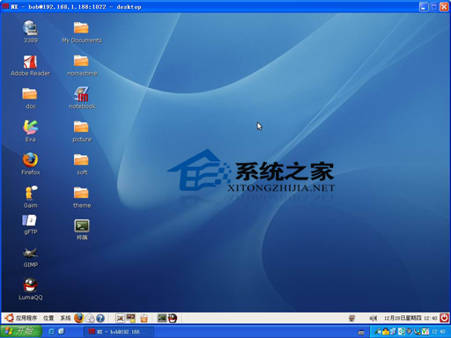Click the volume speaker in GNOME panel
Image resolution: width=451 pixels, height=338 pixels.
pos(373,318)
